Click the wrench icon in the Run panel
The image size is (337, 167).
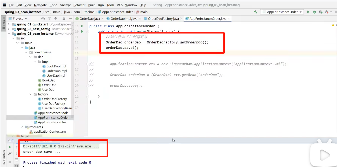click(10, 153)
